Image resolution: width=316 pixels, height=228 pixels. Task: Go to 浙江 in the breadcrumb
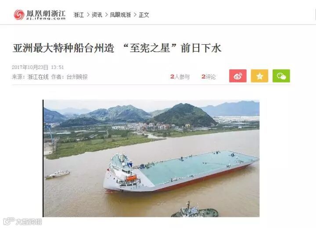pos(79,15)
